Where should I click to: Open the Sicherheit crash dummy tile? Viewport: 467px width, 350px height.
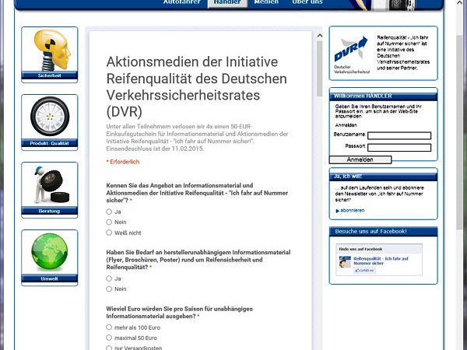[x=50, y=54]
